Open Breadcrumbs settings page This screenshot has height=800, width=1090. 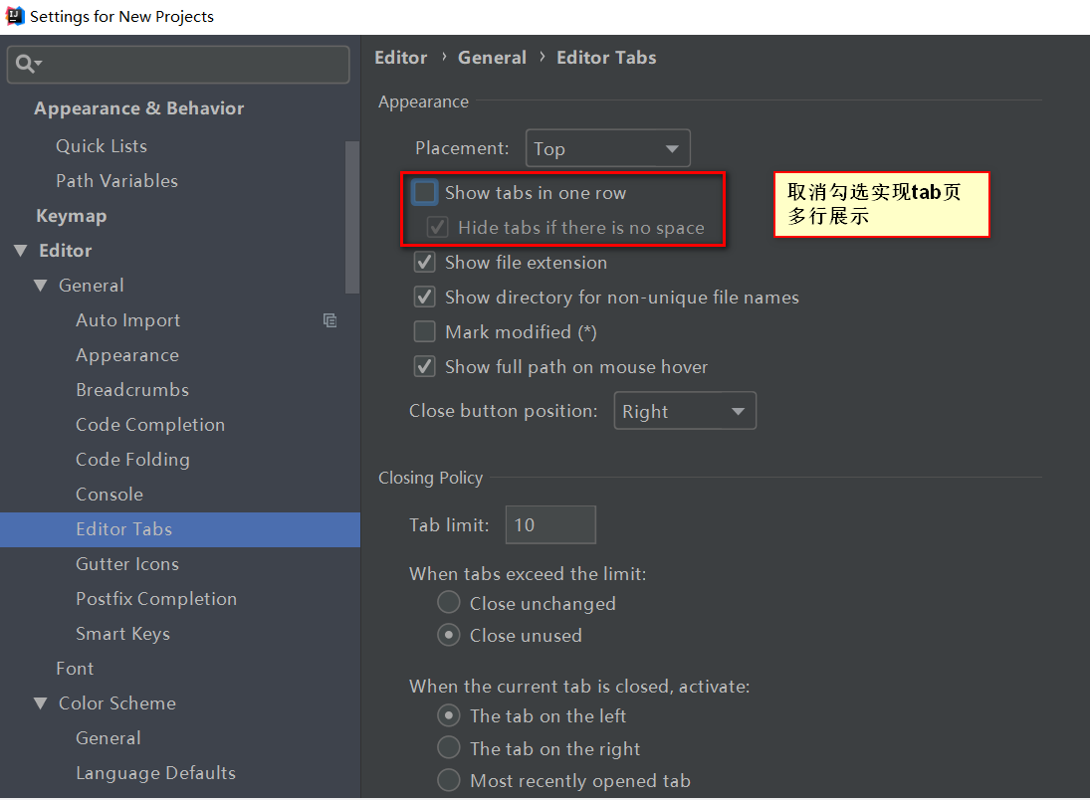132,390
